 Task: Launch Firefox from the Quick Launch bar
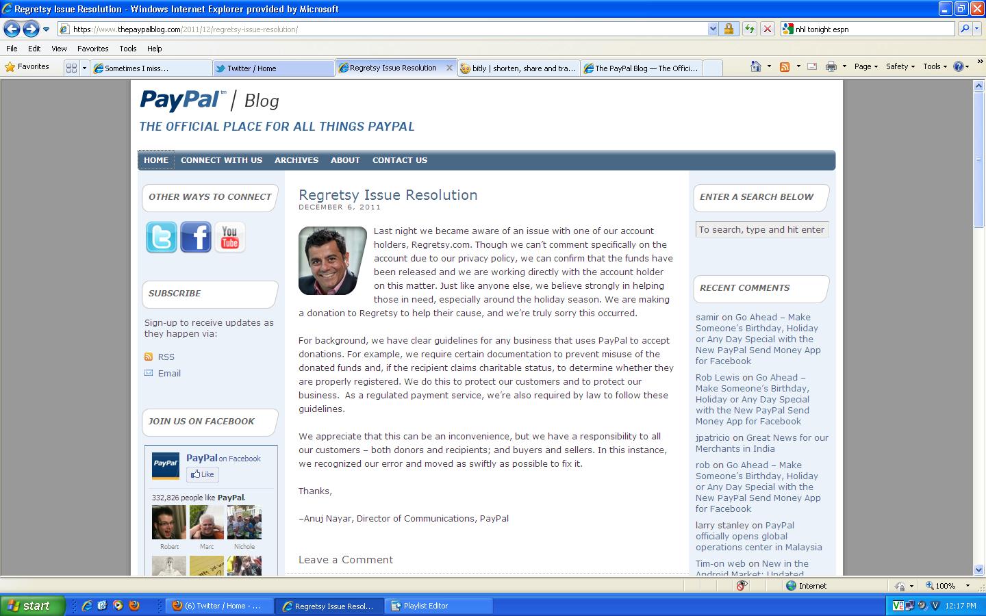point(134,606)
